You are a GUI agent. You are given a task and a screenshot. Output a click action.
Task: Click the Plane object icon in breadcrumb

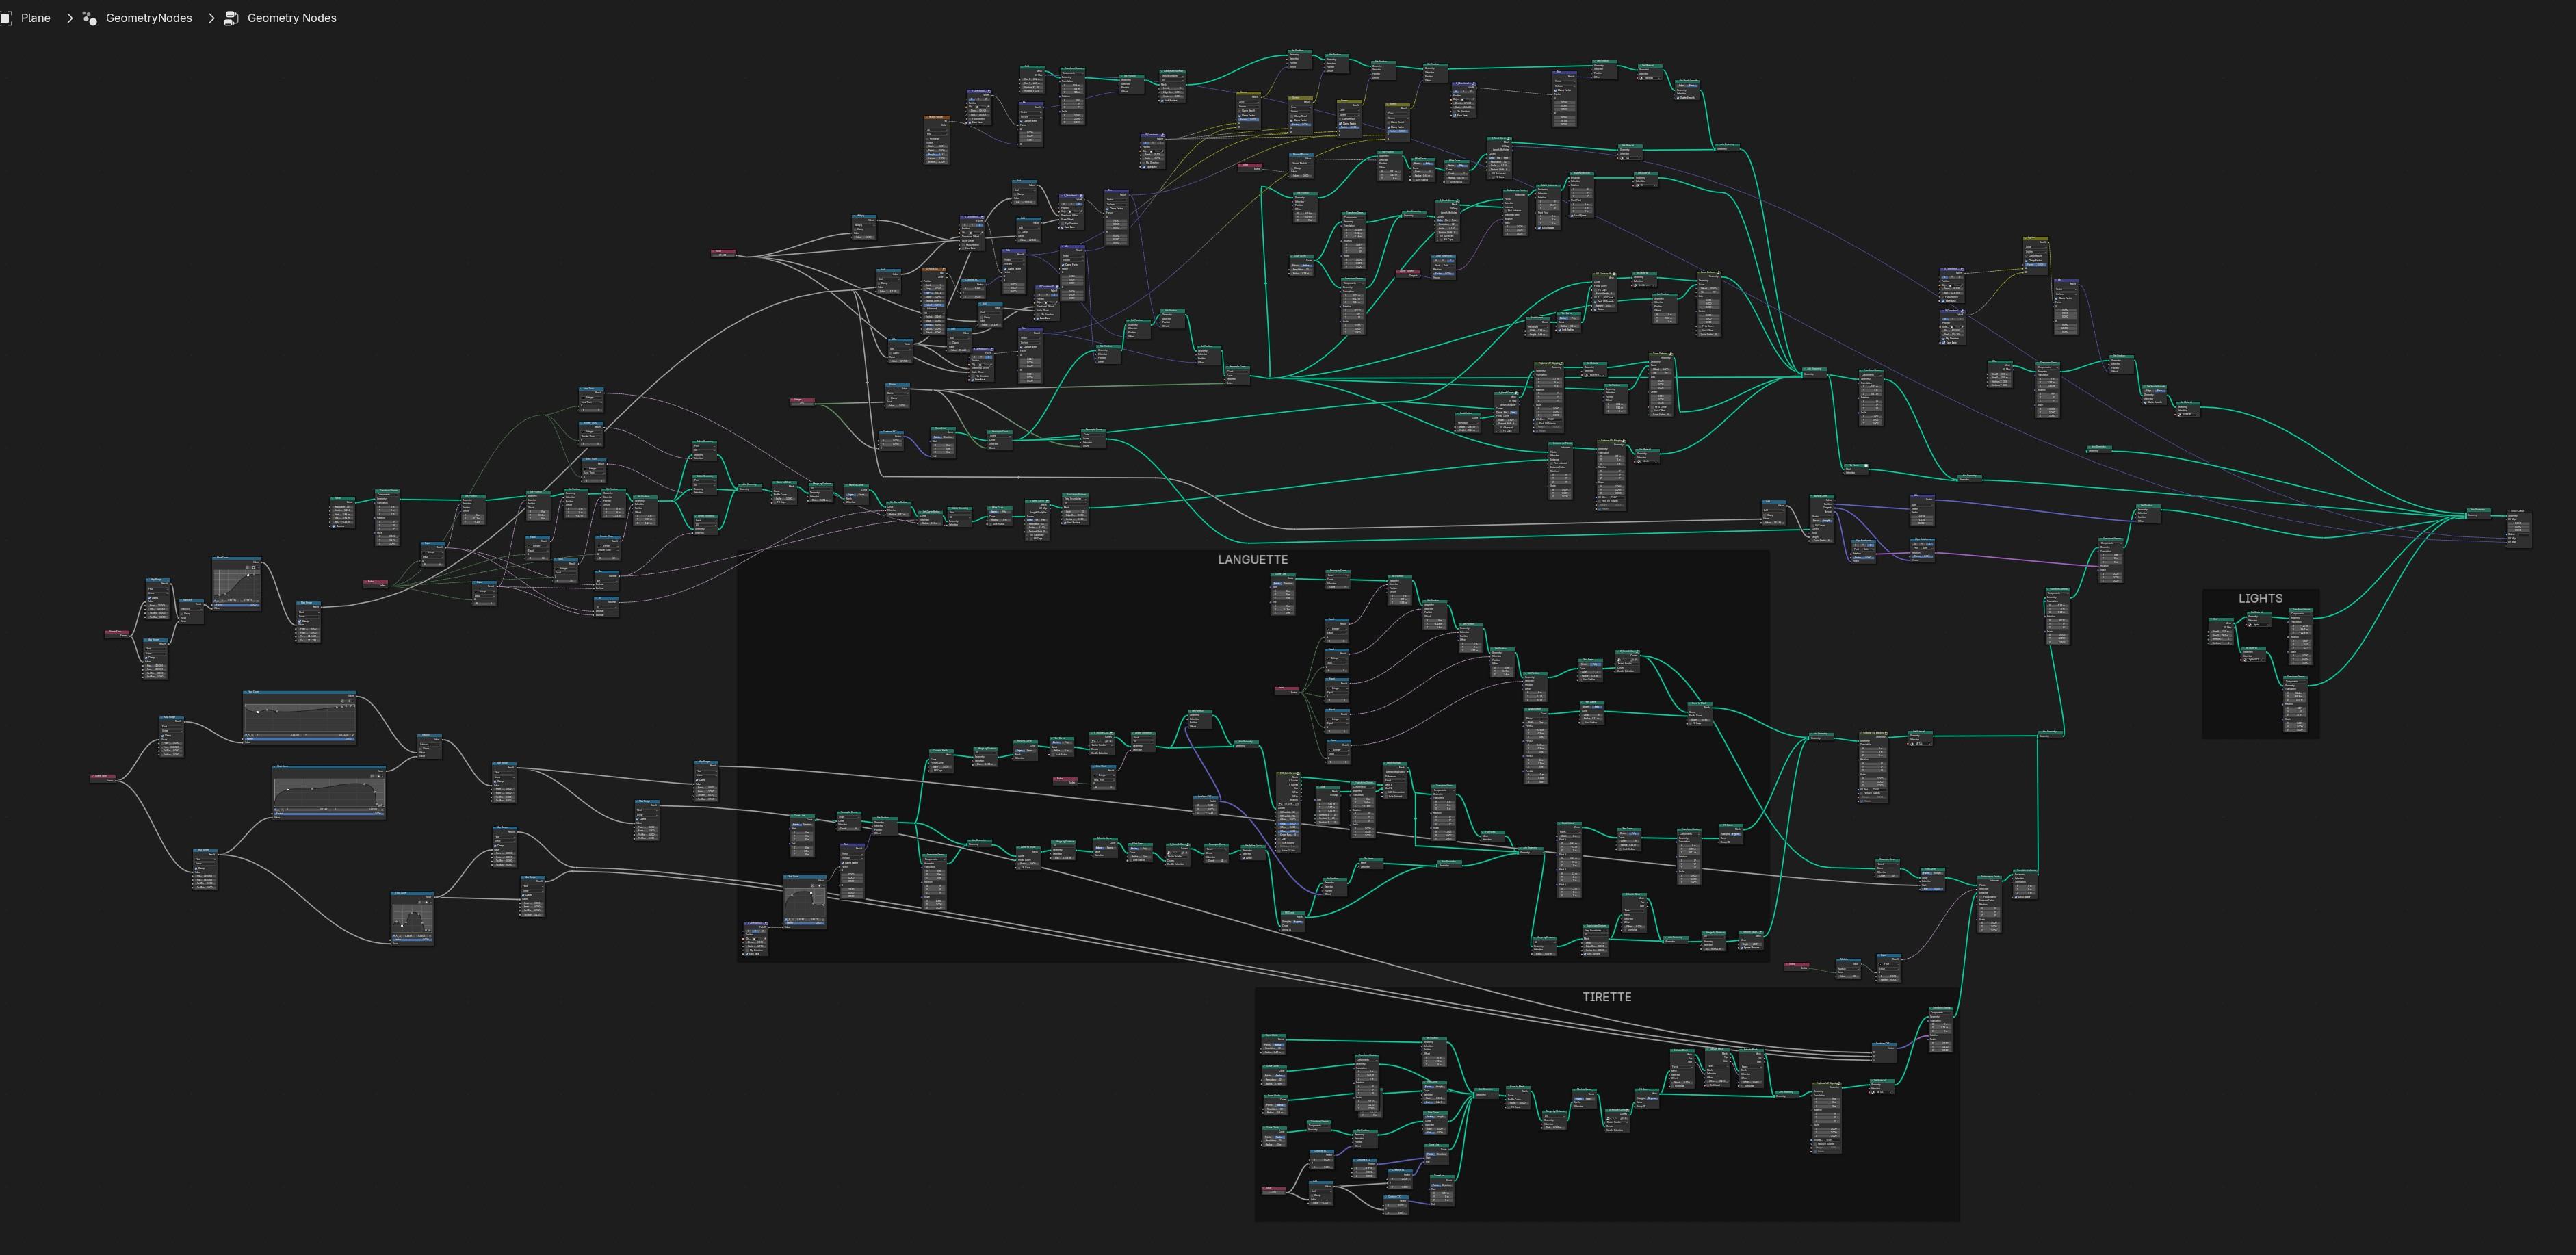6,18
